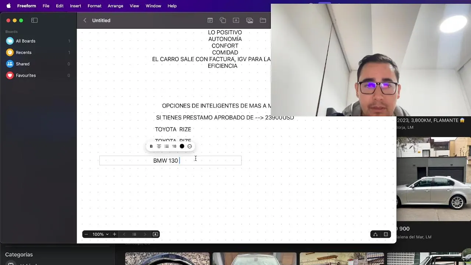Toggle grid view icon at bottom right
This screenshot has height=265, width=471.
386,234
